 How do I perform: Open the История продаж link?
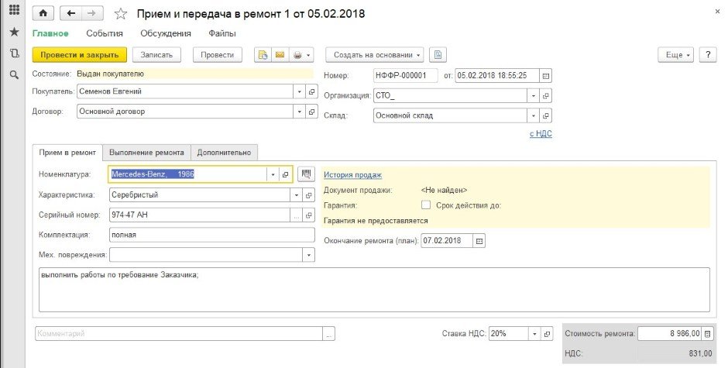point(353,175)
